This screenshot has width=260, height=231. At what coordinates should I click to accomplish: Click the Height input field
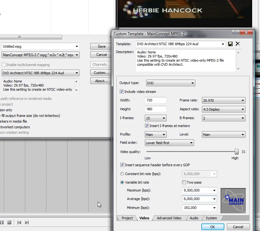156,109
